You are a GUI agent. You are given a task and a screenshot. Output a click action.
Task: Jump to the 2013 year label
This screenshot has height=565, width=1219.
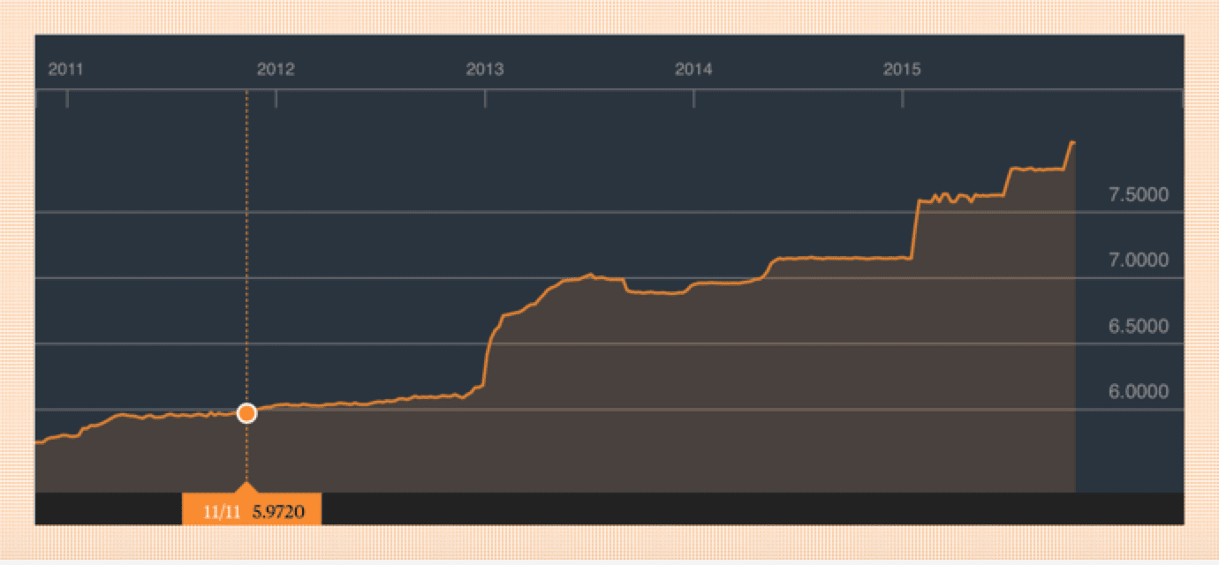coord(484,70)
